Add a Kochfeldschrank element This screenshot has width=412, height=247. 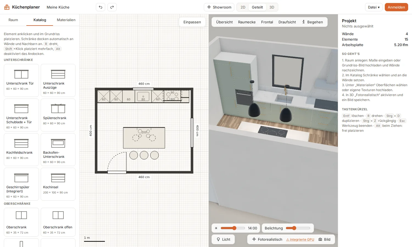click(x=21, y=150)
